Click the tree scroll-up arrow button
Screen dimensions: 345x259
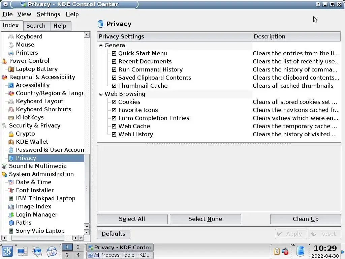[x=87, y=35]
